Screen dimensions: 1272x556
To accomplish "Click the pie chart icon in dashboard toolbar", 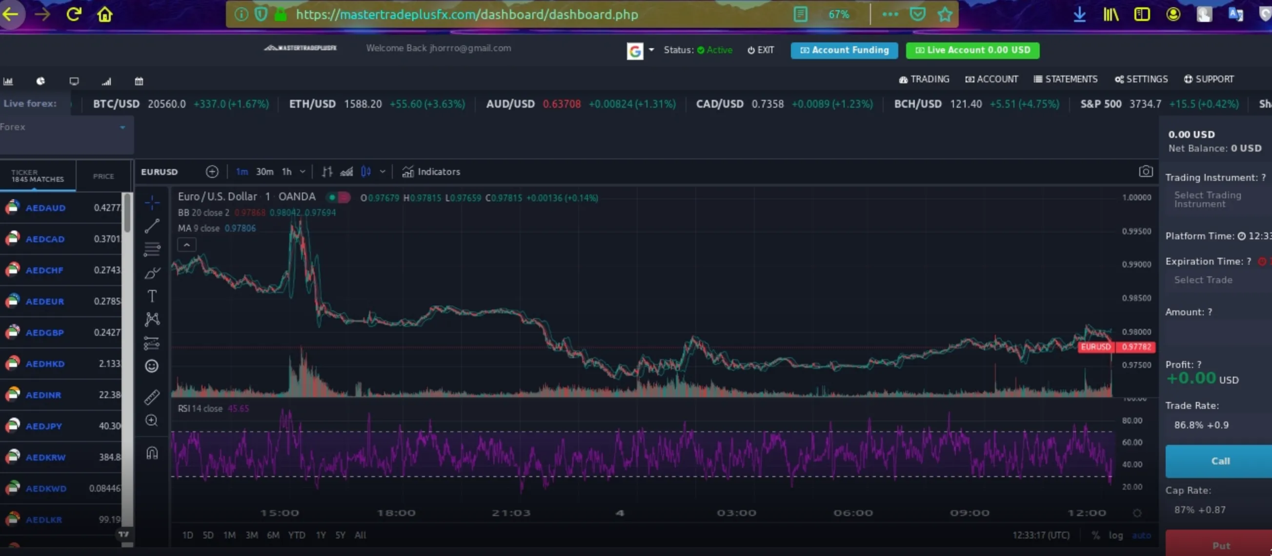I will click(x=40, y=81).
